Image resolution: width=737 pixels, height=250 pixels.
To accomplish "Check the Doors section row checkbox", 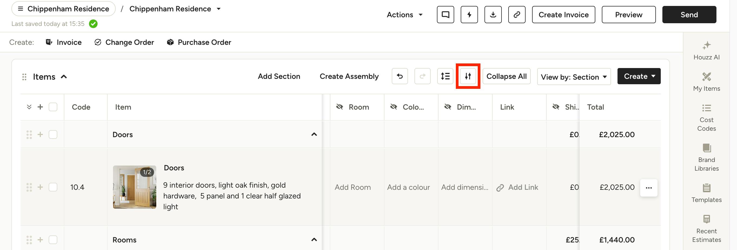I will [x=53, y=134].
